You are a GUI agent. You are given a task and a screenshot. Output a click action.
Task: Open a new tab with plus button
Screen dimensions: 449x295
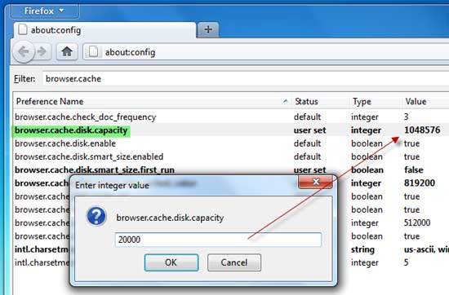208,29
